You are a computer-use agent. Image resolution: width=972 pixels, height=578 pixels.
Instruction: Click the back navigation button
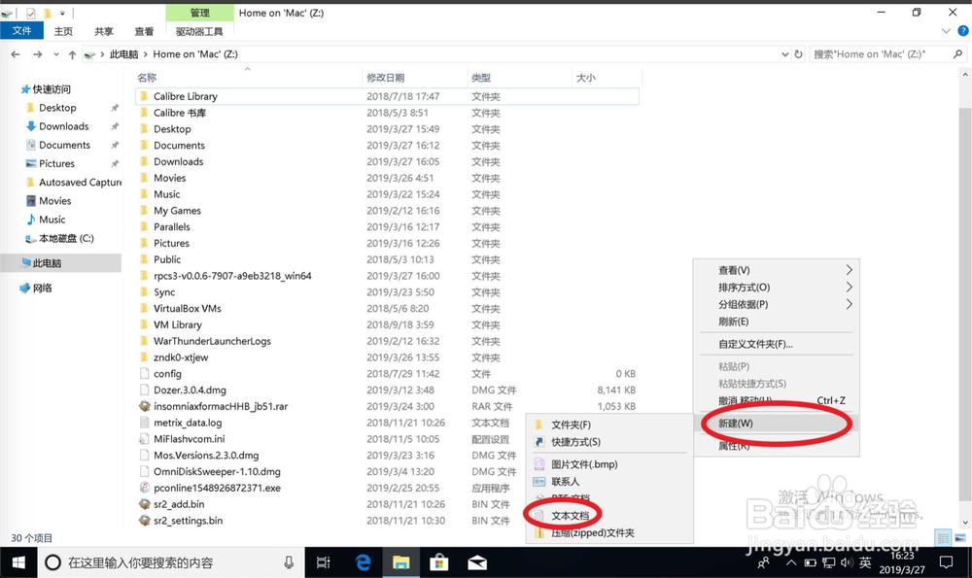tap(17, 54)
